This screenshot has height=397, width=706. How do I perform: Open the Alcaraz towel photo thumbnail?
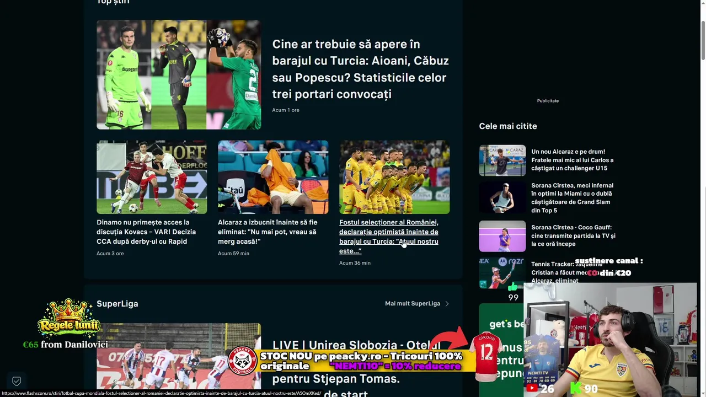[x=273, y=177]
